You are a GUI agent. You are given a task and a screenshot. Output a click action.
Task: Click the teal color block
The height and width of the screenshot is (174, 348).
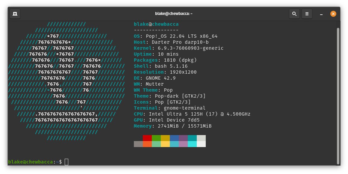(192, 138)
